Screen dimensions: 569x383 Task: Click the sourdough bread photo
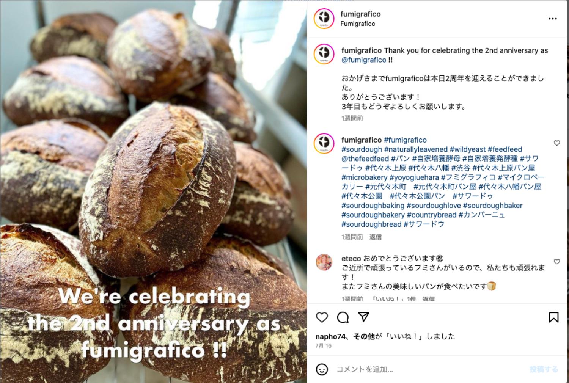153,191
